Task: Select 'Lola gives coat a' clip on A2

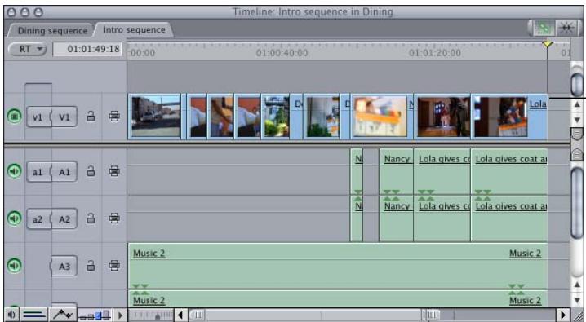Action: [x=509, y=219]
